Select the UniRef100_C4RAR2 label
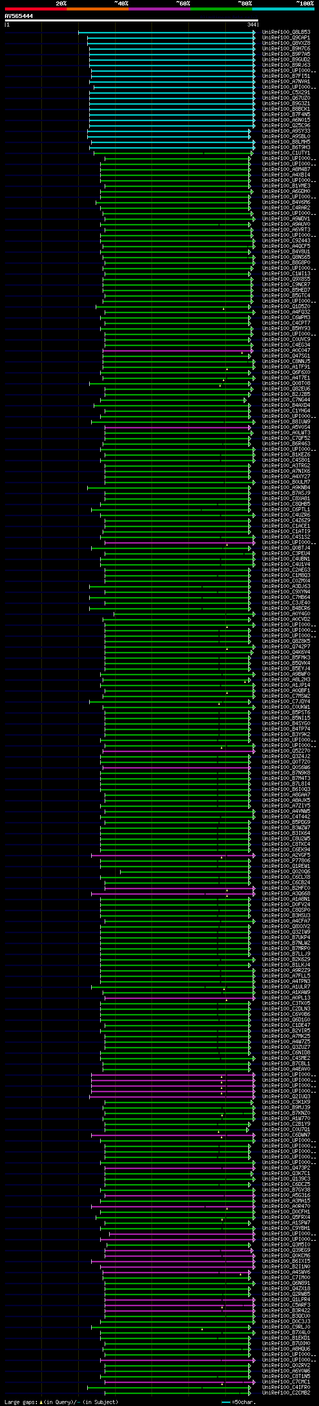Screen dimensions: 319x1406 (286, 207)
